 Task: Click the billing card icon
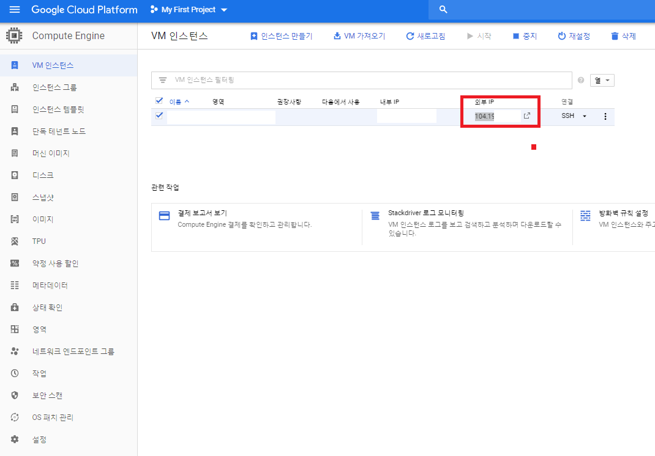pos(165,216)
